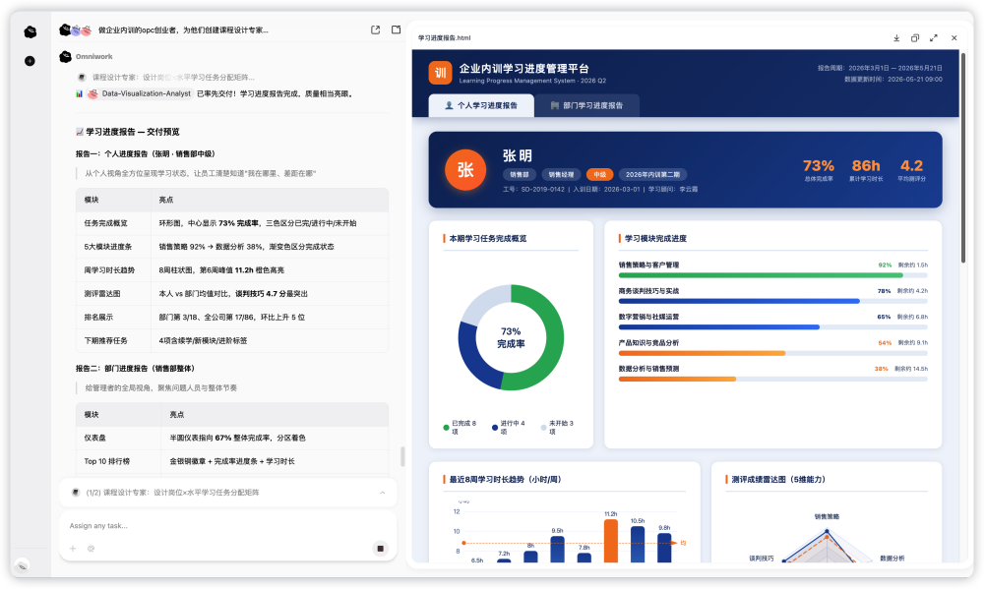984x589 pixels.
Task: Download 学习进度报告.html with the download icon
Action: (896, 38)
